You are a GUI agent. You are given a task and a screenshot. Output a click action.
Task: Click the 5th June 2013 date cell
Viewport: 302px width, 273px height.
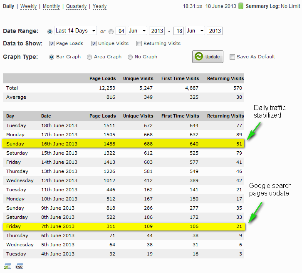point(57,245)
